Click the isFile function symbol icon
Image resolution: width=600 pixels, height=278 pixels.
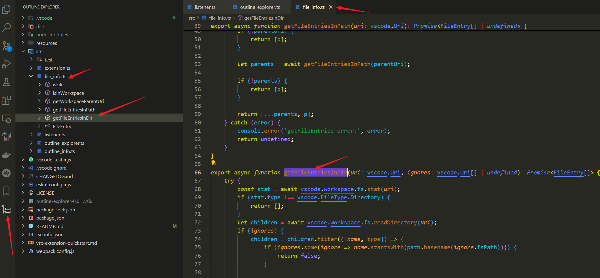coord(48,84)
